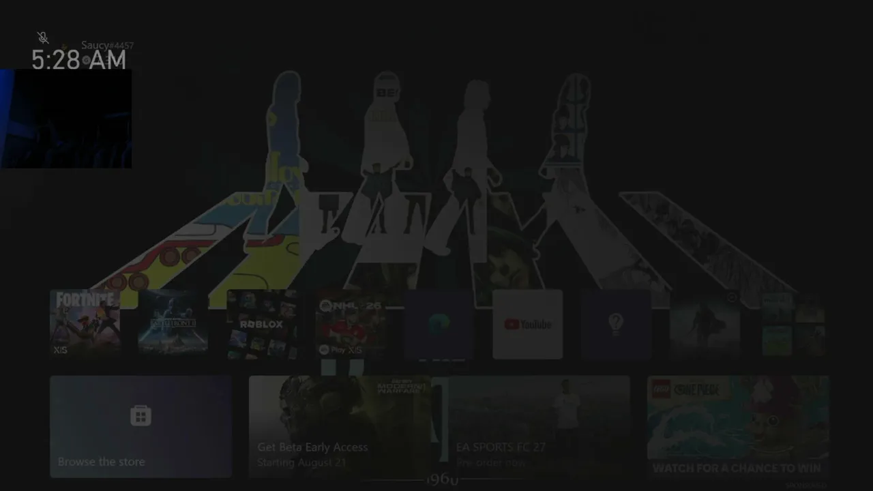This screenshot has height=491, width=873.
Task: Open the Browse the store card
Action: click(x=141, y=426)
